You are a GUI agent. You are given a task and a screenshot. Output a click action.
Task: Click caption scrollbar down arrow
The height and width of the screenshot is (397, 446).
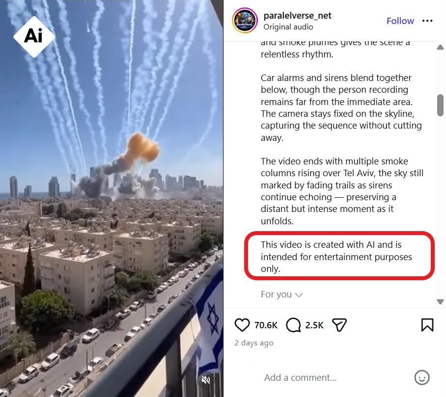tap(440, 301)
